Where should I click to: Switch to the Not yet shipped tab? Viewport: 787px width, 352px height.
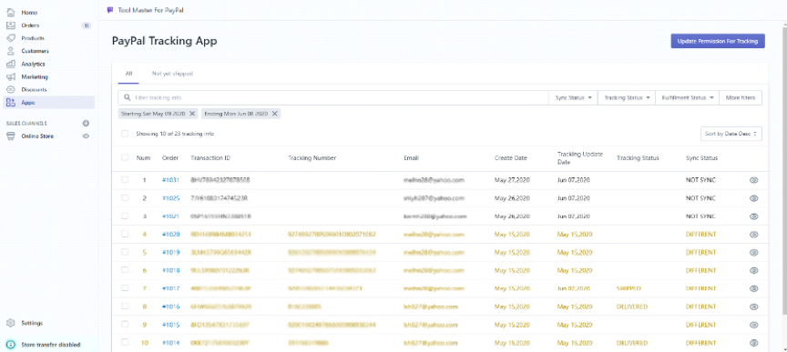[172, 74]
